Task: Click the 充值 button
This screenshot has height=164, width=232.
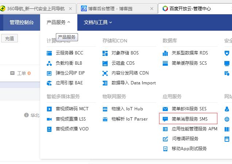Action: [9, 38]
